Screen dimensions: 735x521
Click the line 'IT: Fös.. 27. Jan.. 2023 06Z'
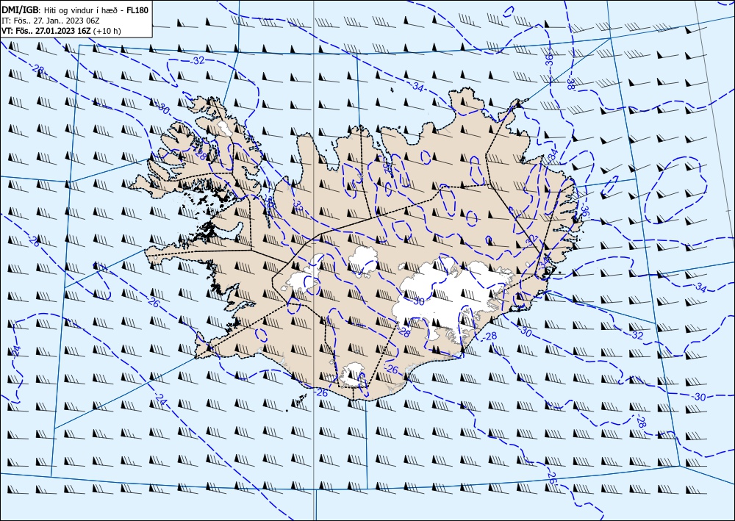click(x=51, y=21)
